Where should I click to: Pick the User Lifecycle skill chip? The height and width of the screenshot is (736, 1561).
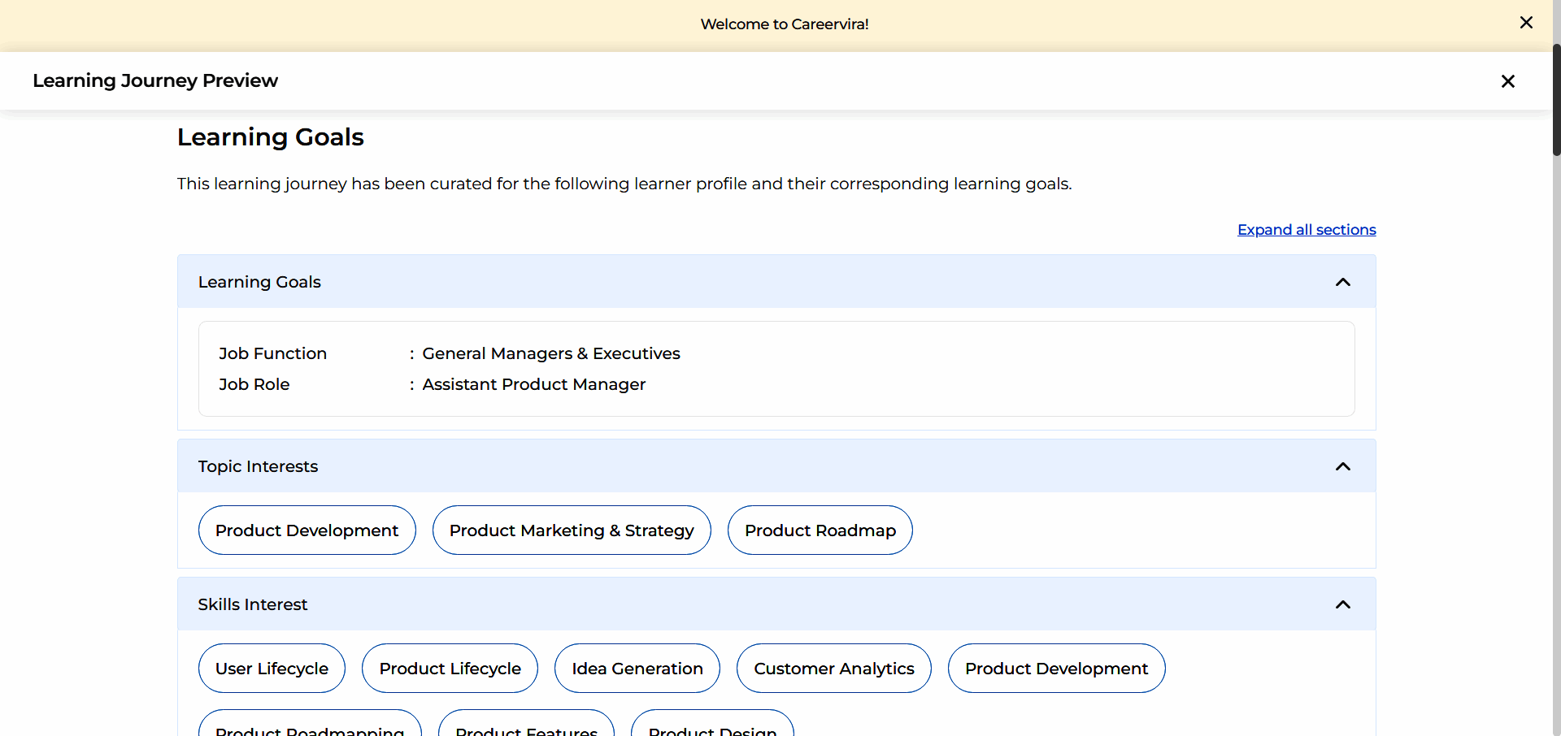click(272, 669)
